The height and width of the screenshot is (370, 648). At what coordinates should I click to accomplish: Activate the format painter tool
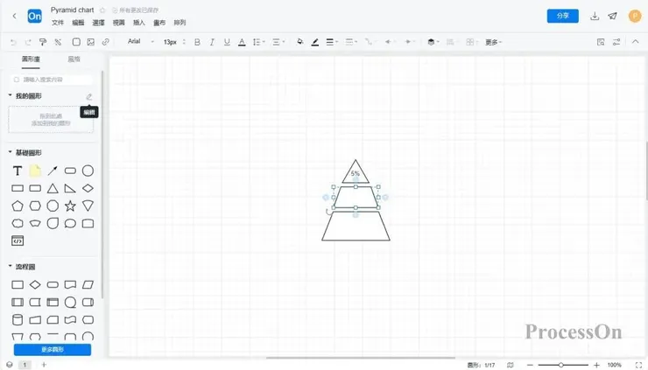43,42
